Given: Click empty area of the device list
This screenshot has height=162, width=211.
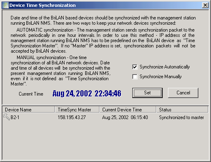Looking at the screenshot, I should click(x=105, y=141).
